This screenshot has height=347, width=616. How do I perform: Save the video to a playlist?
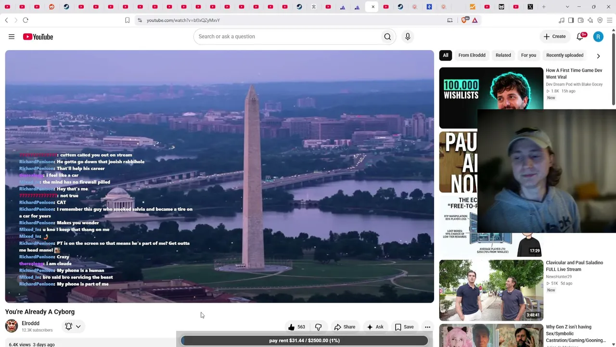click(x=404, y=327)
